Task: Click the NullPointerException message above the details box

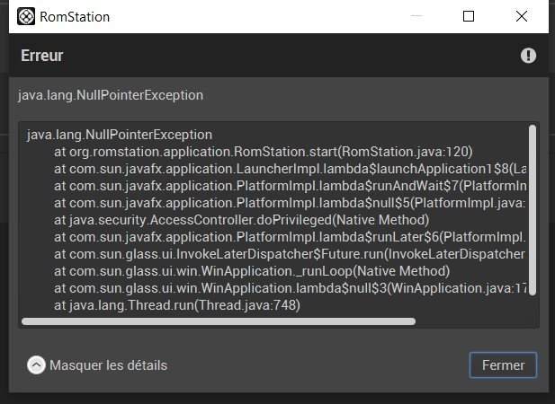Action: 111,95
